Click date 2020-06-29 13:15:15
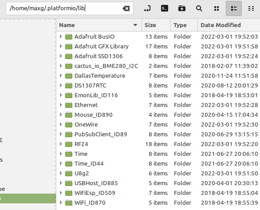The width and height of the screenshot is (260, 210). coord(229,135)
